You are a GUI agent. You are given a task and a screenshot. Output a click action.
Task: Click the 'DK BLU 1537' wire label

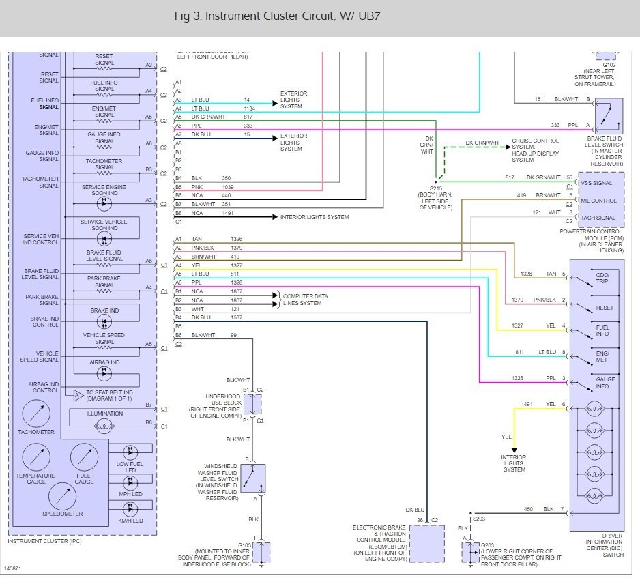point(217,317)
